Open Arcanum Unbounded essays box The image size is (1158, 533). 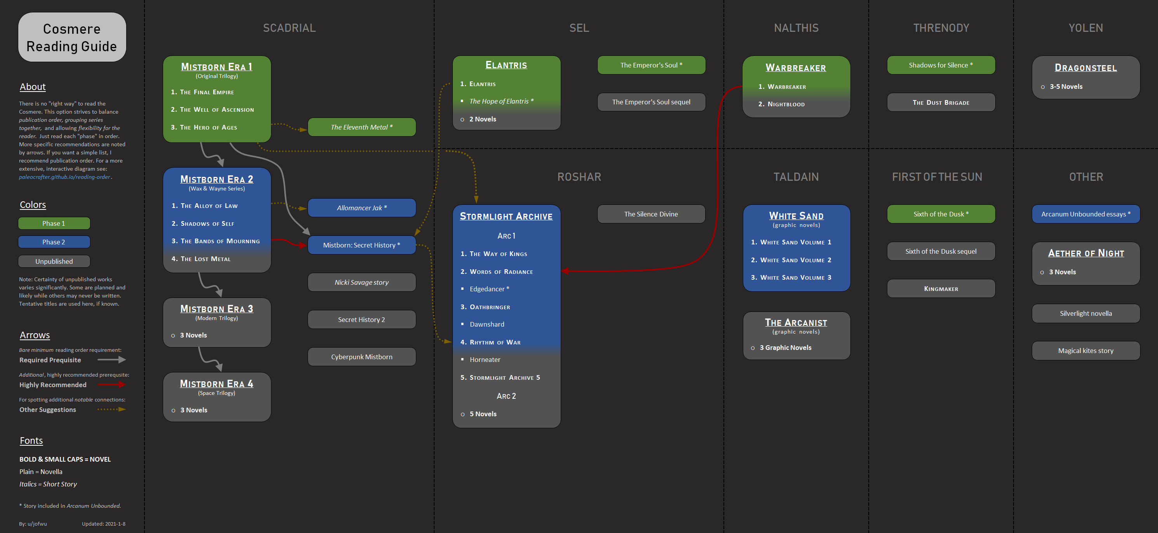(1086, 214)
